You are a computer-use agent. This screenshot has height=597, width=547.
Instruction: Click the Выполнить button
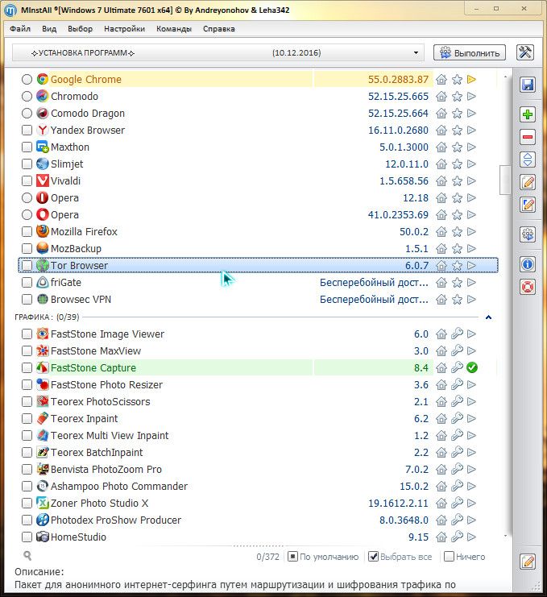[x=470, y=53]
